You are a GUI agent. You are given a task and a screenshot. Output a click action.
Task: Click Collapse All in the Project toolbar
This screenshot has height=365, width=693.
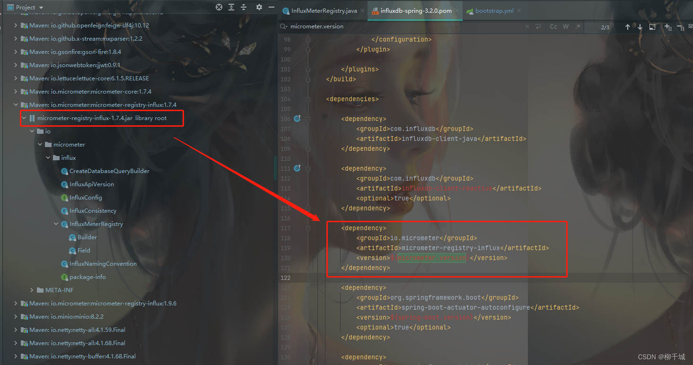point(244,8)
